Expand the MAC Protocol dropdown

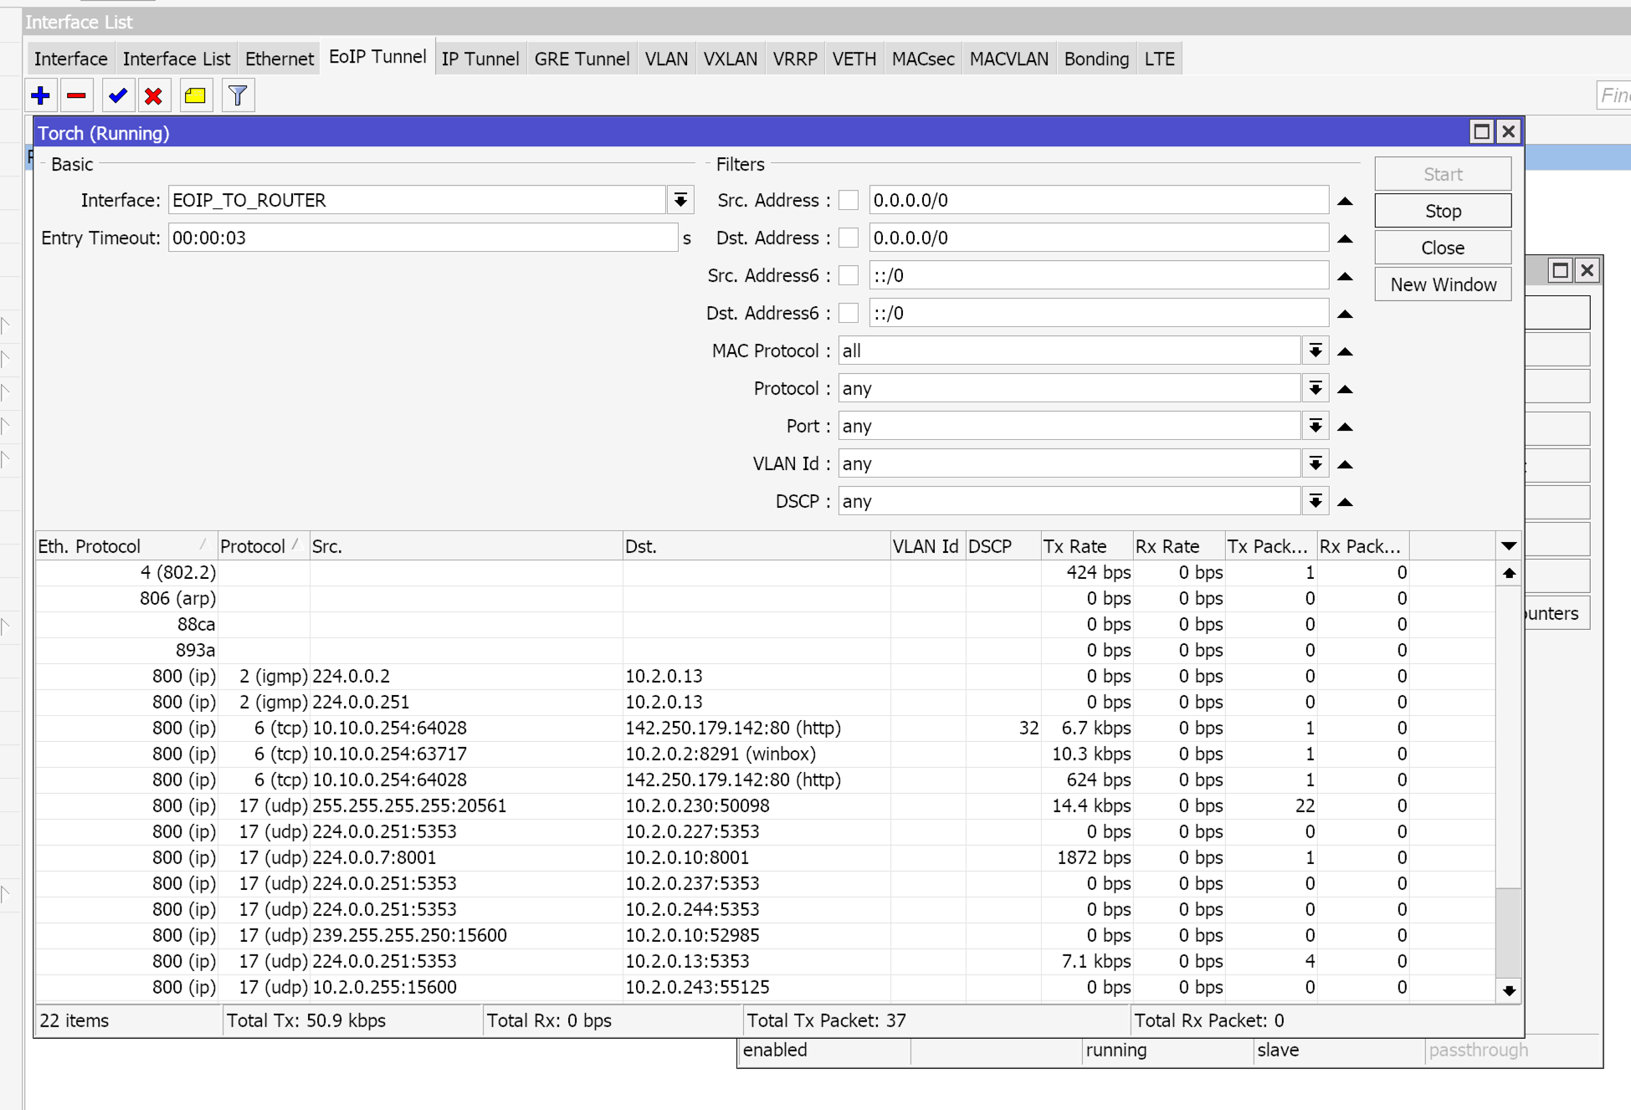pyautogui.click(x=1315, y=351)
